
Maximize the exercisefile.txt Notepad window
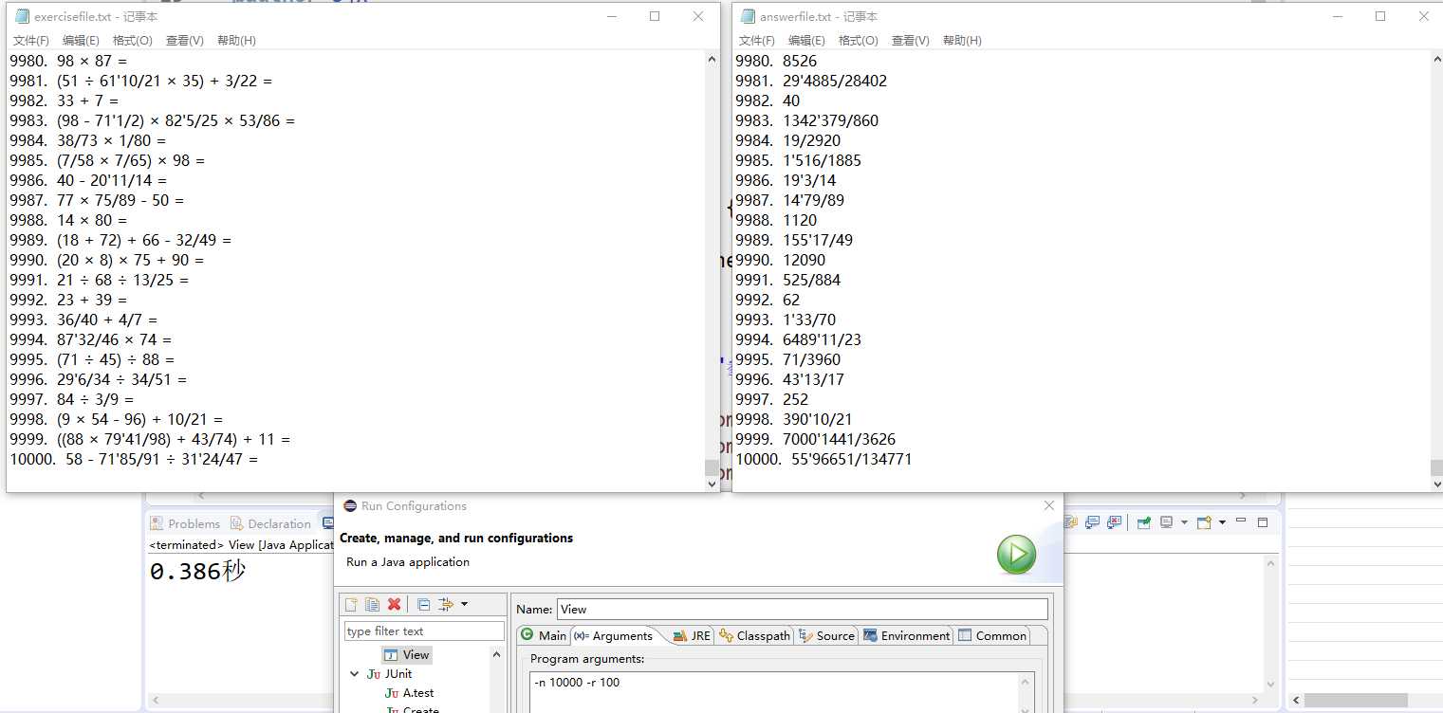point(655,16)
